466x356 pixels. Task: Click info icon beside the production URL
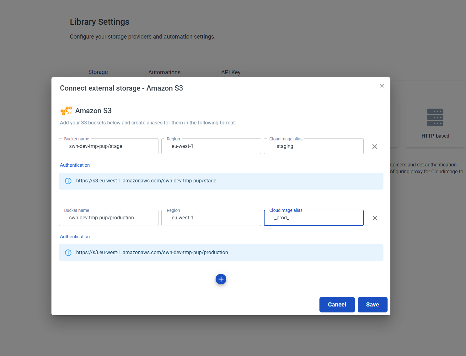pyautogui.click(x=68, y=253)
